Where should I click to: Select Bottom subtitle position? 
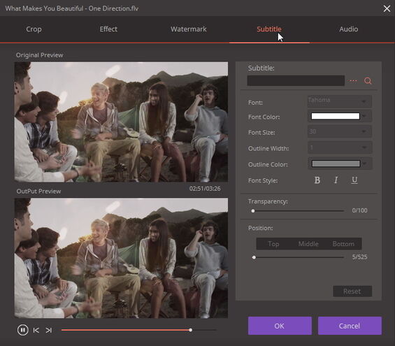(343, 244)
